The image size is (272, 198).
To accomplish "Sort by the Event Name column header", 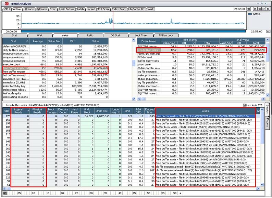I will pyautogui.click(x=149, y=41).
